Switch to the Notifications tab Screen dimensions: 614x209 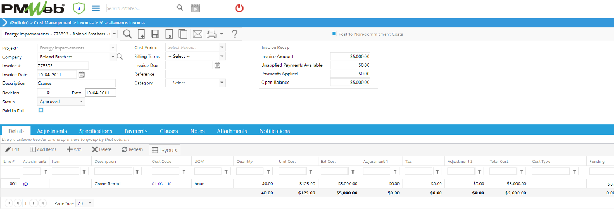(x=275, y=131)
